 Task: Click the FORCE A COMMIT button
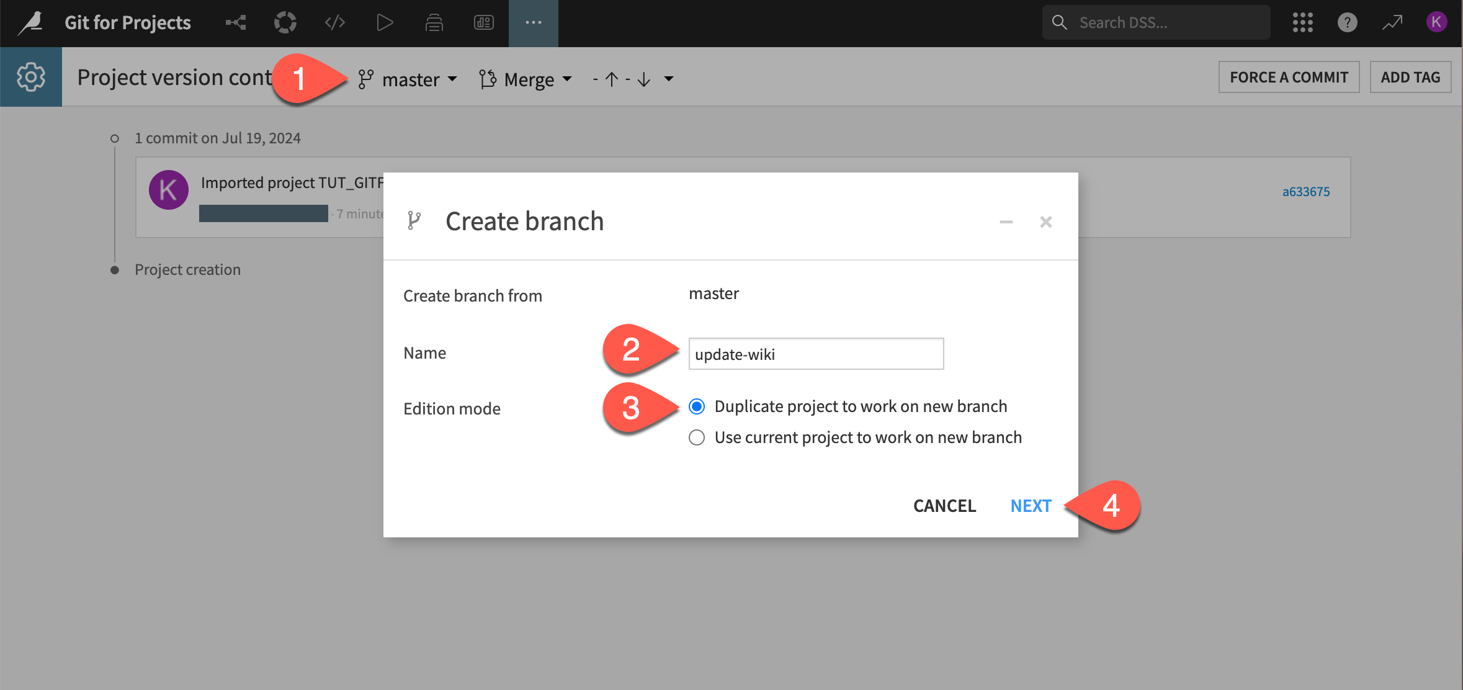coord(1289,76)
